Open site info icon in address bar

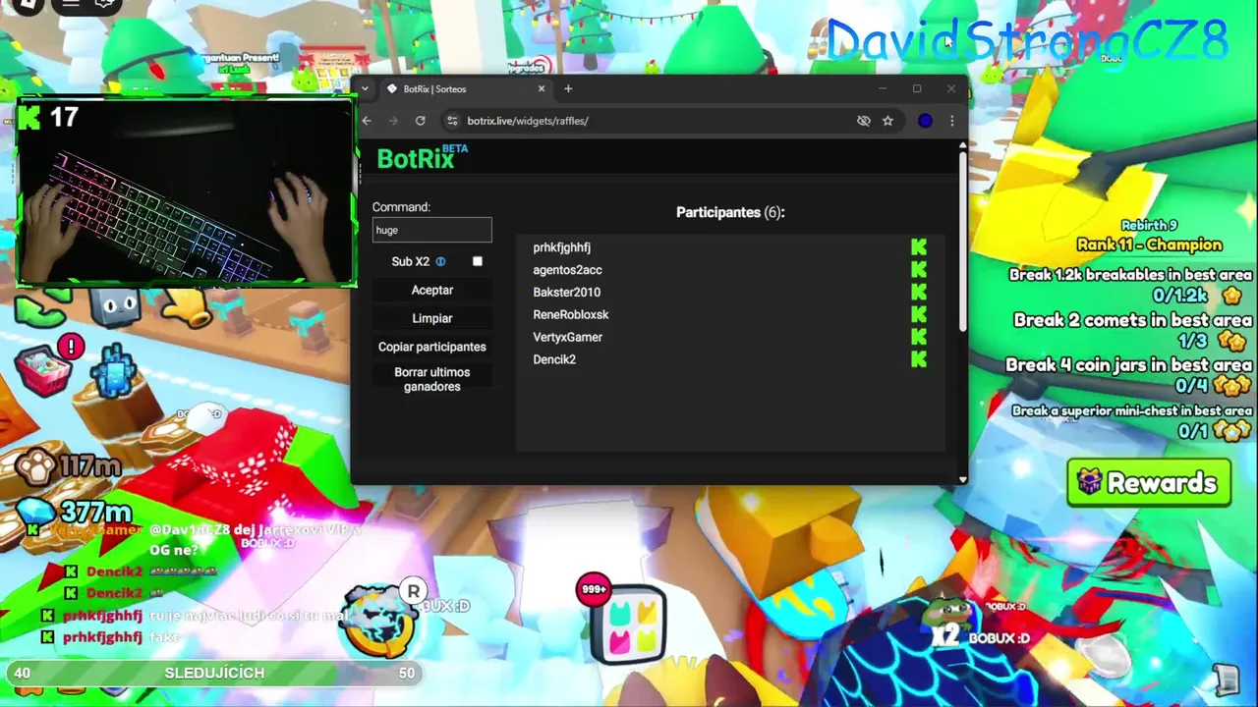tap(452, 121)
